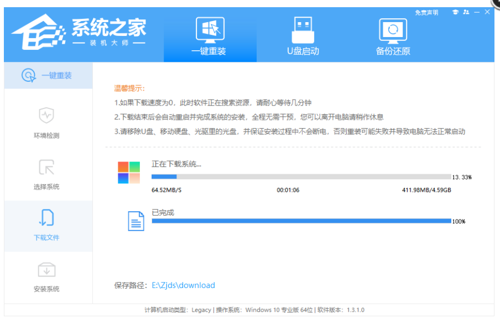Screen dimensions: 500x324
Task: Click the 温馨提示 heading text
Action: (x=129, y=88)
